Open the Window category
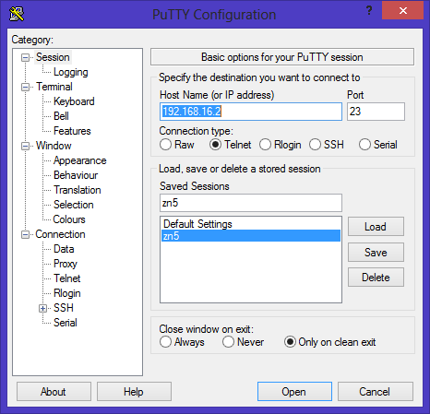This screenshot has height=414, width=430. [x=54, y=146]
